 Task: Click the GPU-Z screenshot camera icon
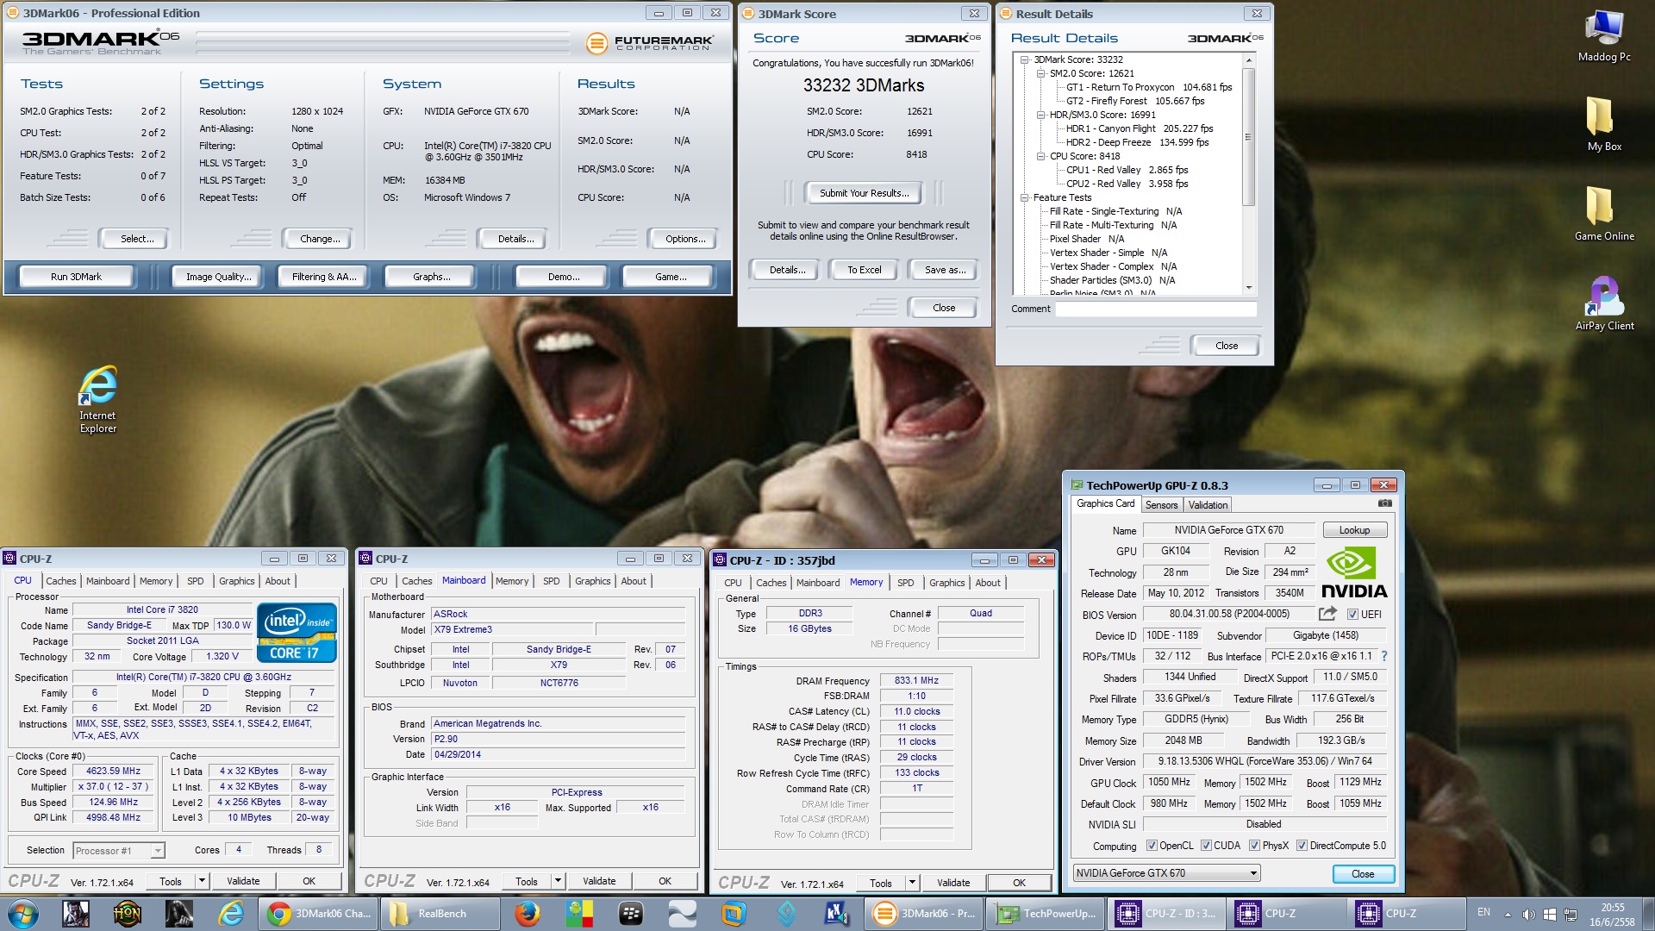[x=1384, y=503]
